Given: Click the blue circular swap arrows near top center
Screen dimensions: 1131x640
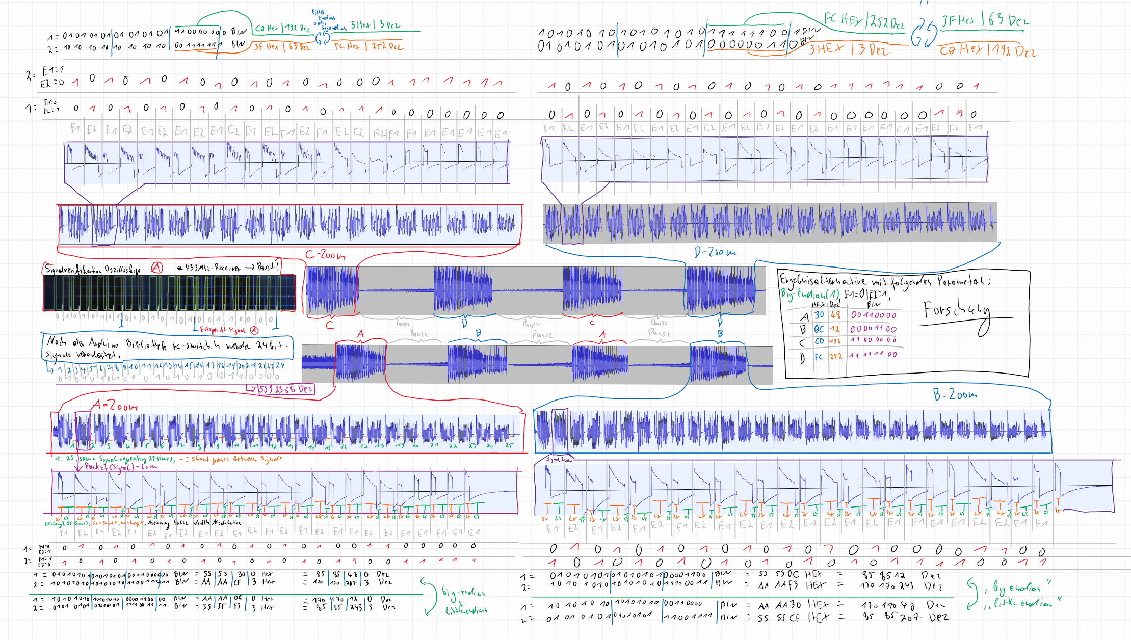Looking at the screenshot, I should coord(323,38).
